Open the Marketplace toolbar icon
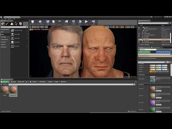Screen dimensions: 172x129 pyautogui.click(x=53, y=22)
